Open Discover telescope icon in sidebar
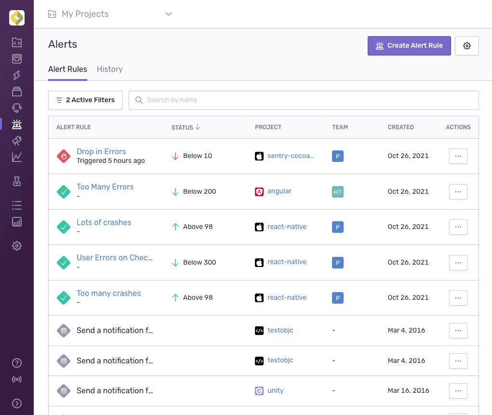 tap(17, 141)
